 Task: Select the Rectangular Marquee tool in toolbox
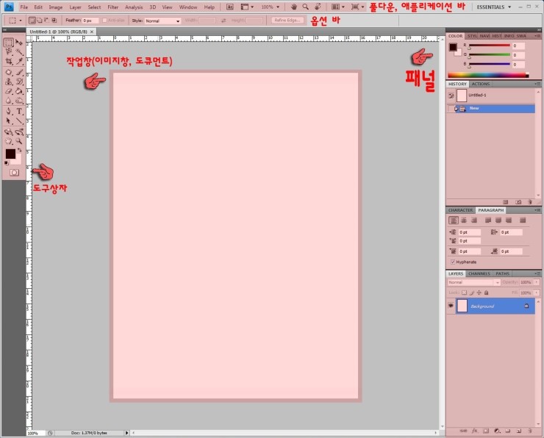click(x=9, y=43)
